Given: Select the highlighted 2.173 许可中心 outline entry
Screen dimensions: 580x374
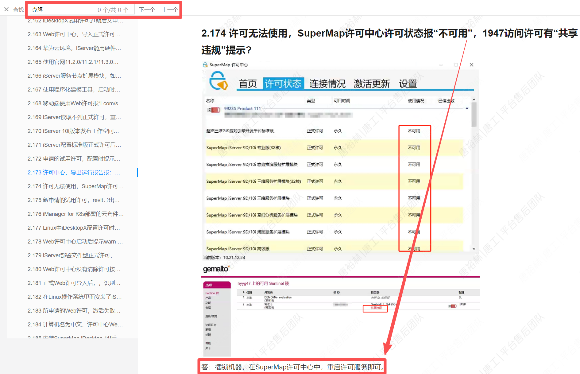Looking at the screenshot, I should pos(74,173).
